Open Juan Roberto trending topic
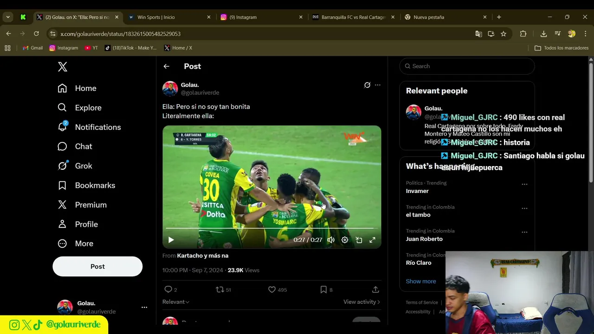Image resolution: width=594 pixels, height=334 pixels. pyautogui.click(x=424, y=239)
